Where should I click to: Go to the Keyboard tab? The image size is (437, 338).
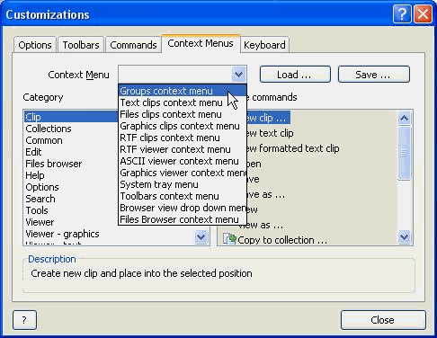[264, 45]
